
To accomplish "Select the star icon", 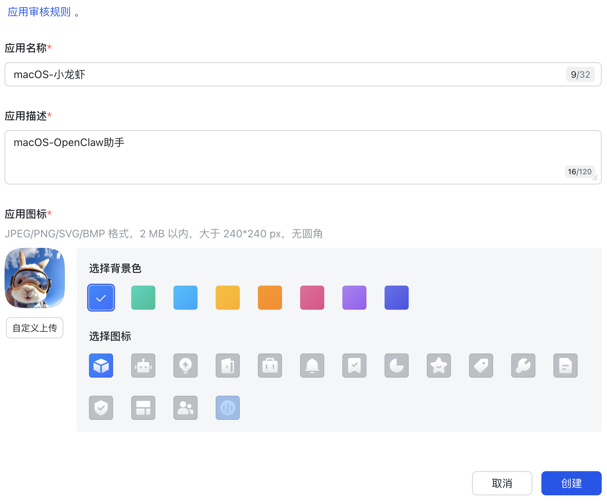I will point(439,366).
